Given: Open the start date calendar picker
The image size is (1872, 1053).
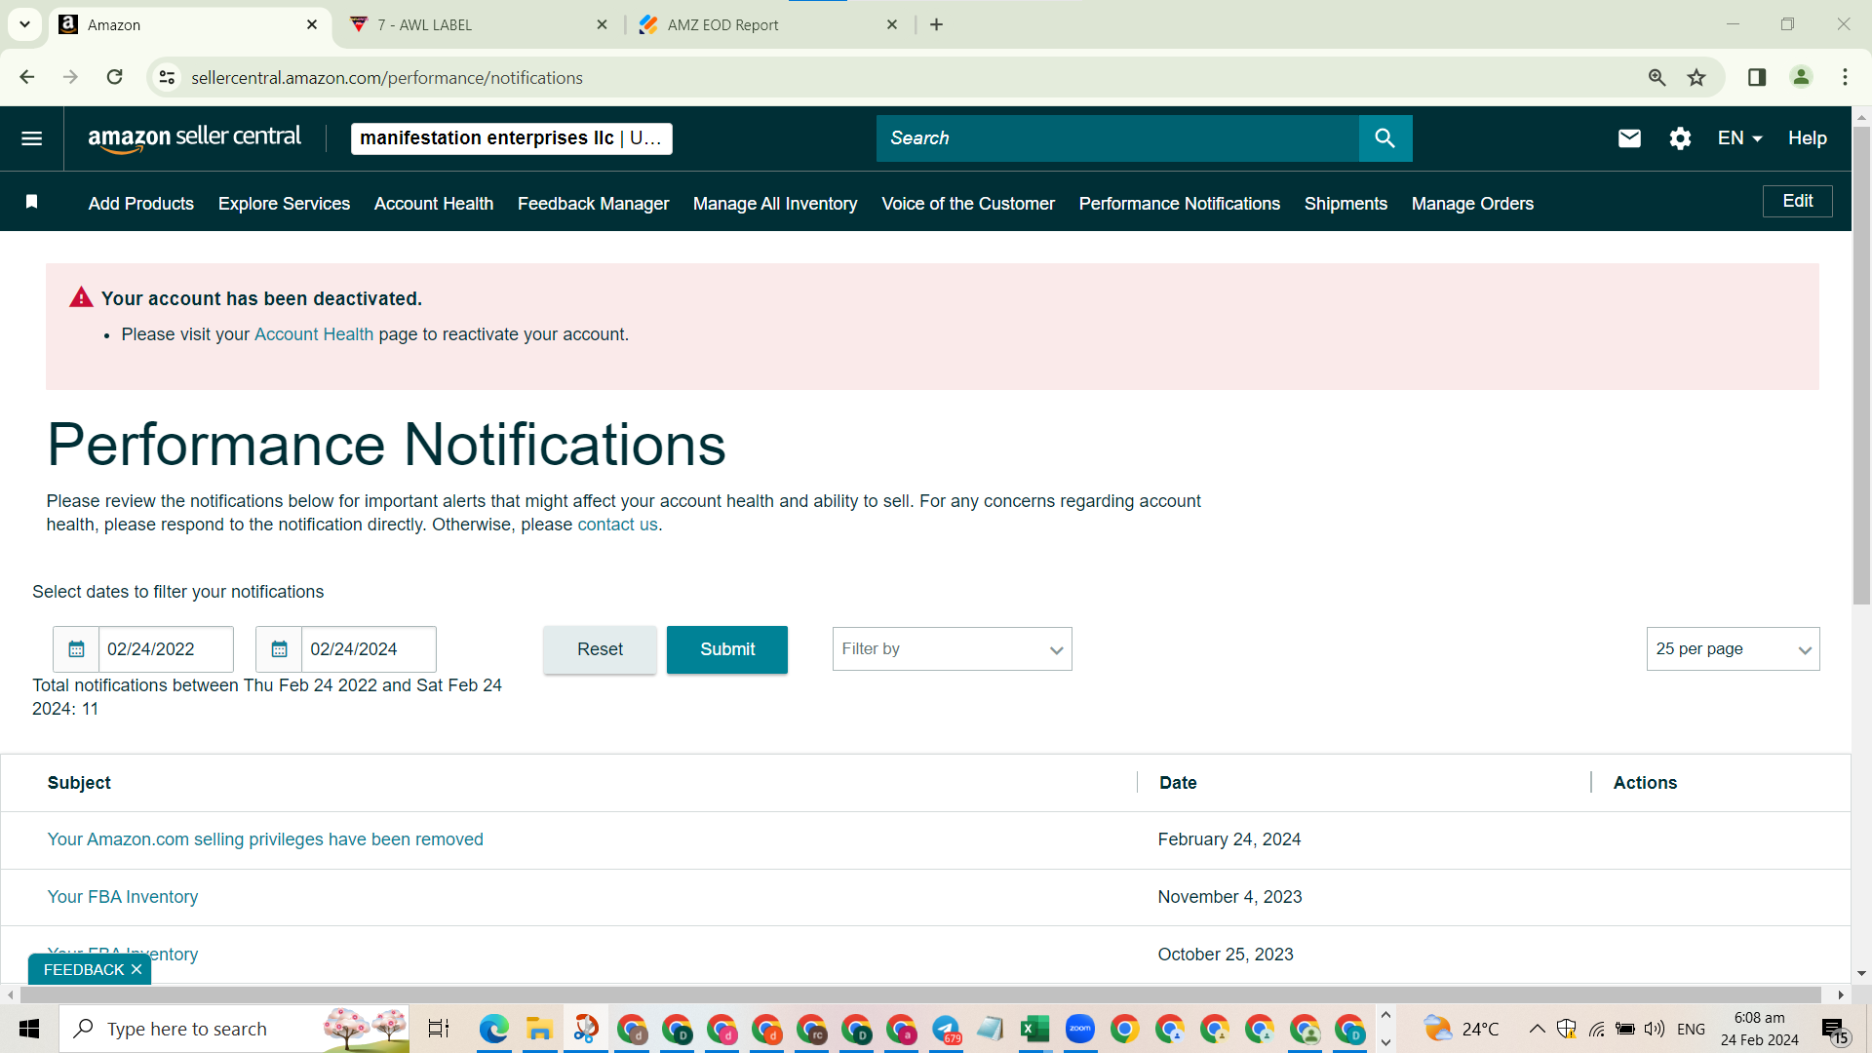Looking at the screenshot, I should (76, 649).
